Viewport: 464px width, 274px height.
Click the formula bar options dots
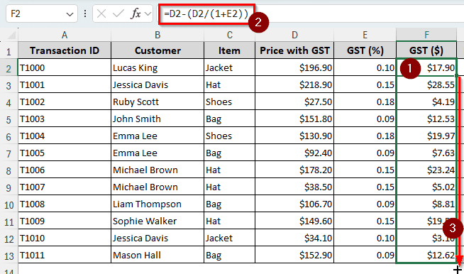click(x=85, y=13)
